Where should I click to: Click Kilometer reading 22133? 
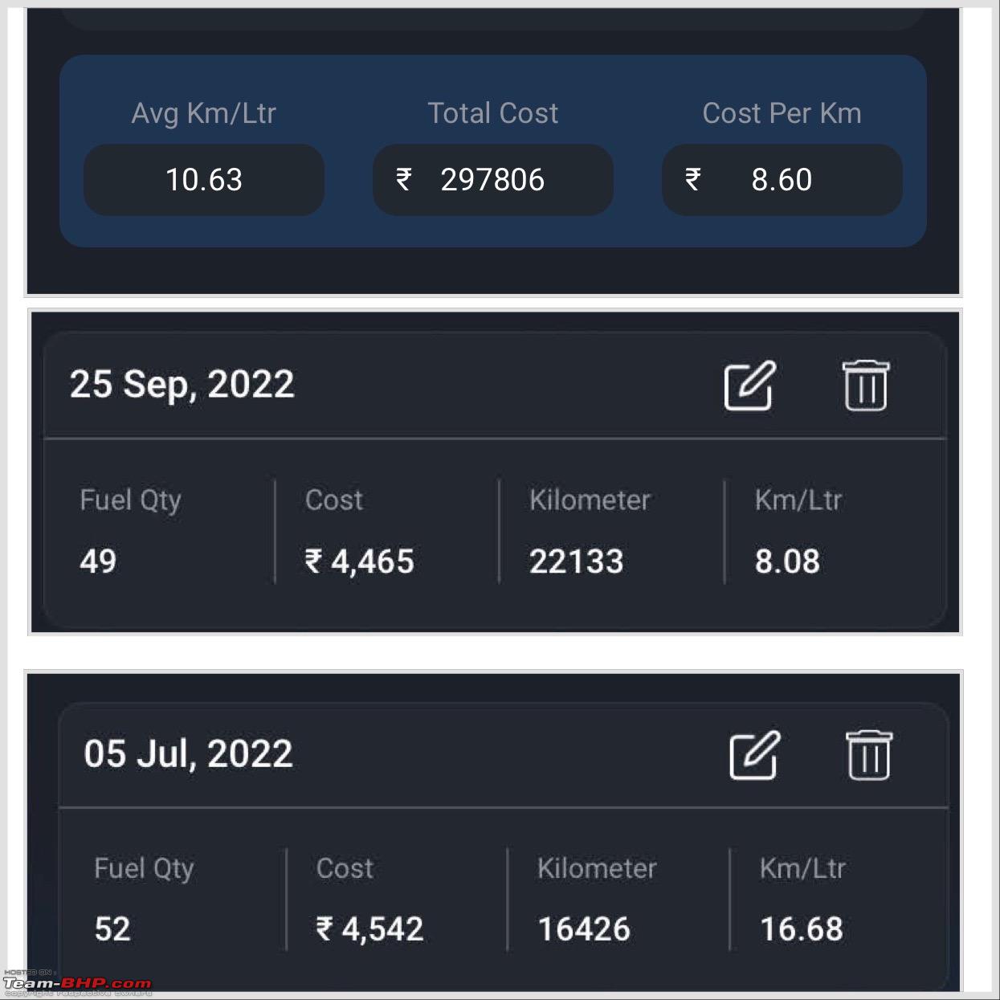tap(576, 561)
